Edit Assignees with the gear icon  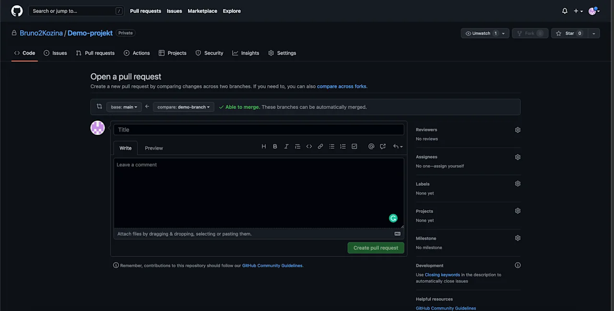click(518, 157)
